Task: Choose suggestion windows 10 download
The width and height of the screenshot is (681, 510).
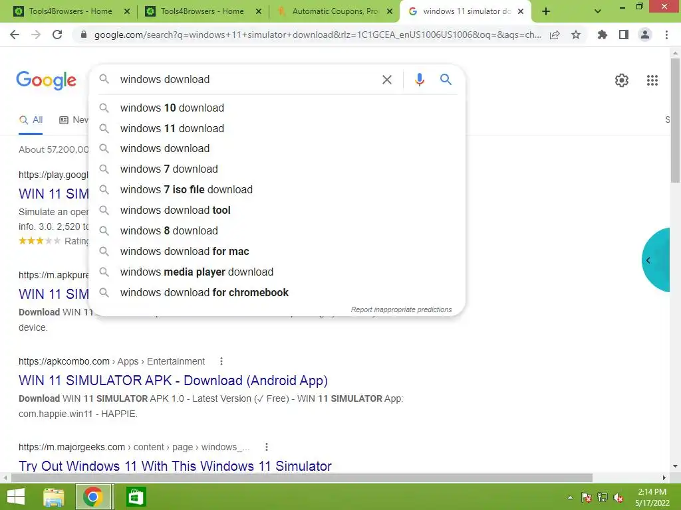Action: pyautogui.click(x=277, y=108)
